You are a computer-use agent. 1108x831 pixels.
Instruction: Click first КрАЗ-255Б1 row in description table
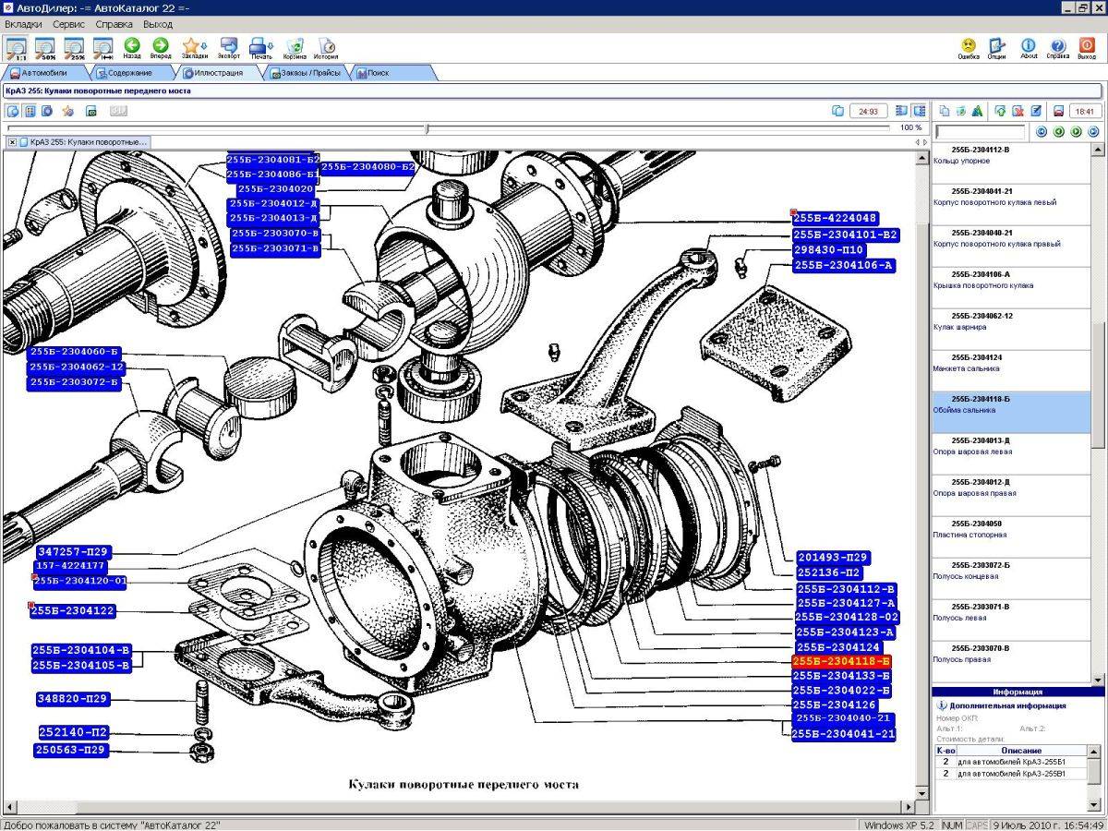1011,762
